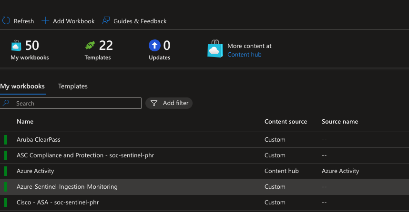Open the Cisco - ASA - soc-sentinel-phr workbook

(x=58, y=202)
